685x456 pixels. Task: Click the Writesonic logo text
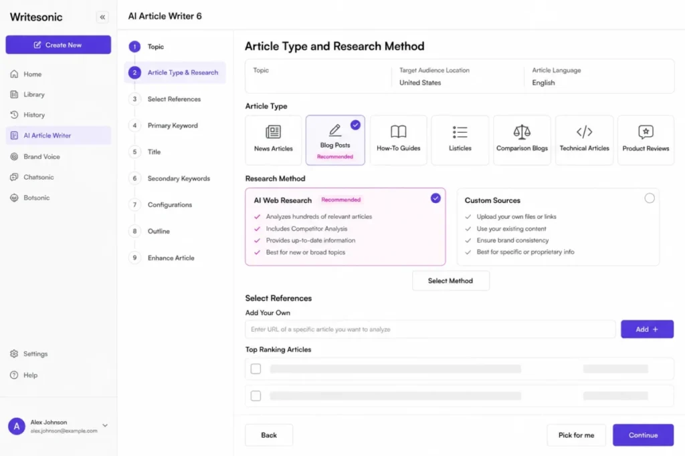click(x=36, y=17)
